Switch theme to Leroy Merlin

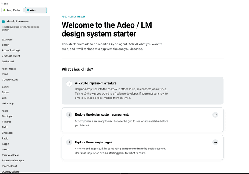12,10
